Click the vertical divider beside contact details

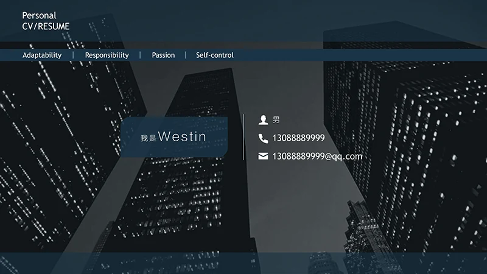pos(243,137)
